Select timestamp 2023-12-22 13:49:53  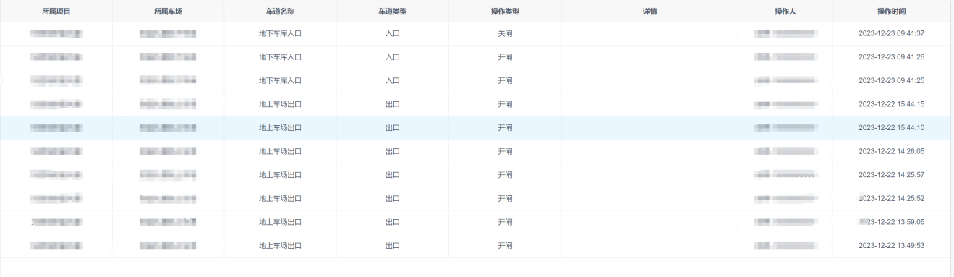click(x=891, y=246)
